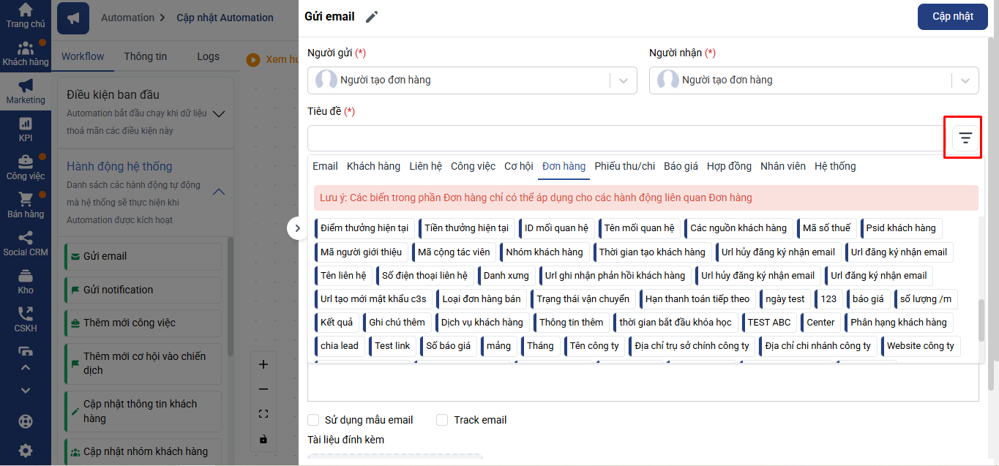
Task: Expand Điều kiện ban đầu section
Action: 217,113
